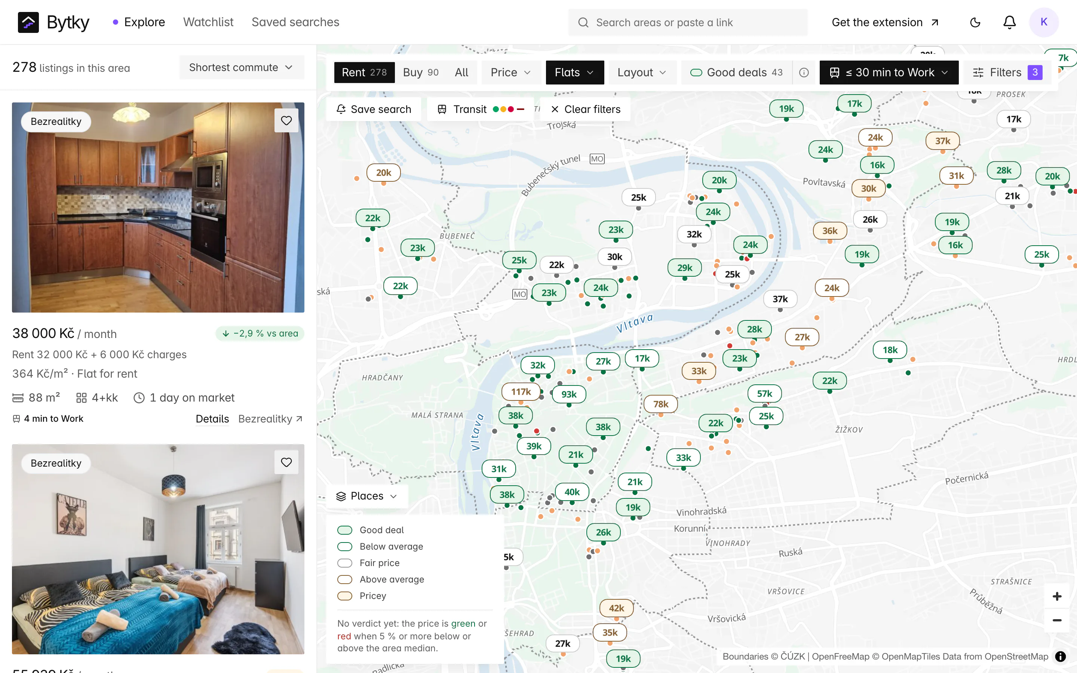
Task: Open Shortest commute sort dropdown
Action: tap(242, 68)
